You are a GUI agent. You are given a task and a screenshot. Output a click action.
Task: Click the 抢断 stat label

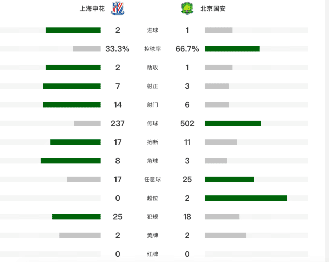pyautogui.click(x=152, y=142)
